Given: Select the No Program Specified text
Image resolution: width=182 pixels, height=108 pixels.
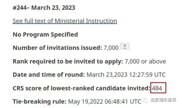Looking at the screenshot, I should (45, 35).
